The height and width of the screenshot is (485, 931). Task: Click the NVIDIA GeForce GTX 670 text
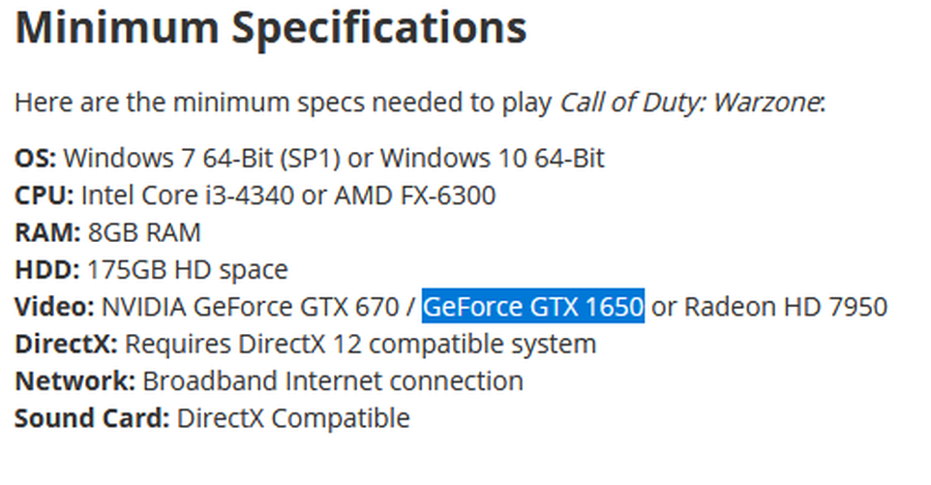250,307
